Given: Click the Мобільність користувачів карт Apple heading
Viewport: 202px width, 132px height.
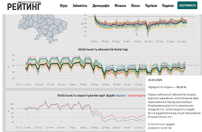Looking at the screenshot, I should coord(86,96).
